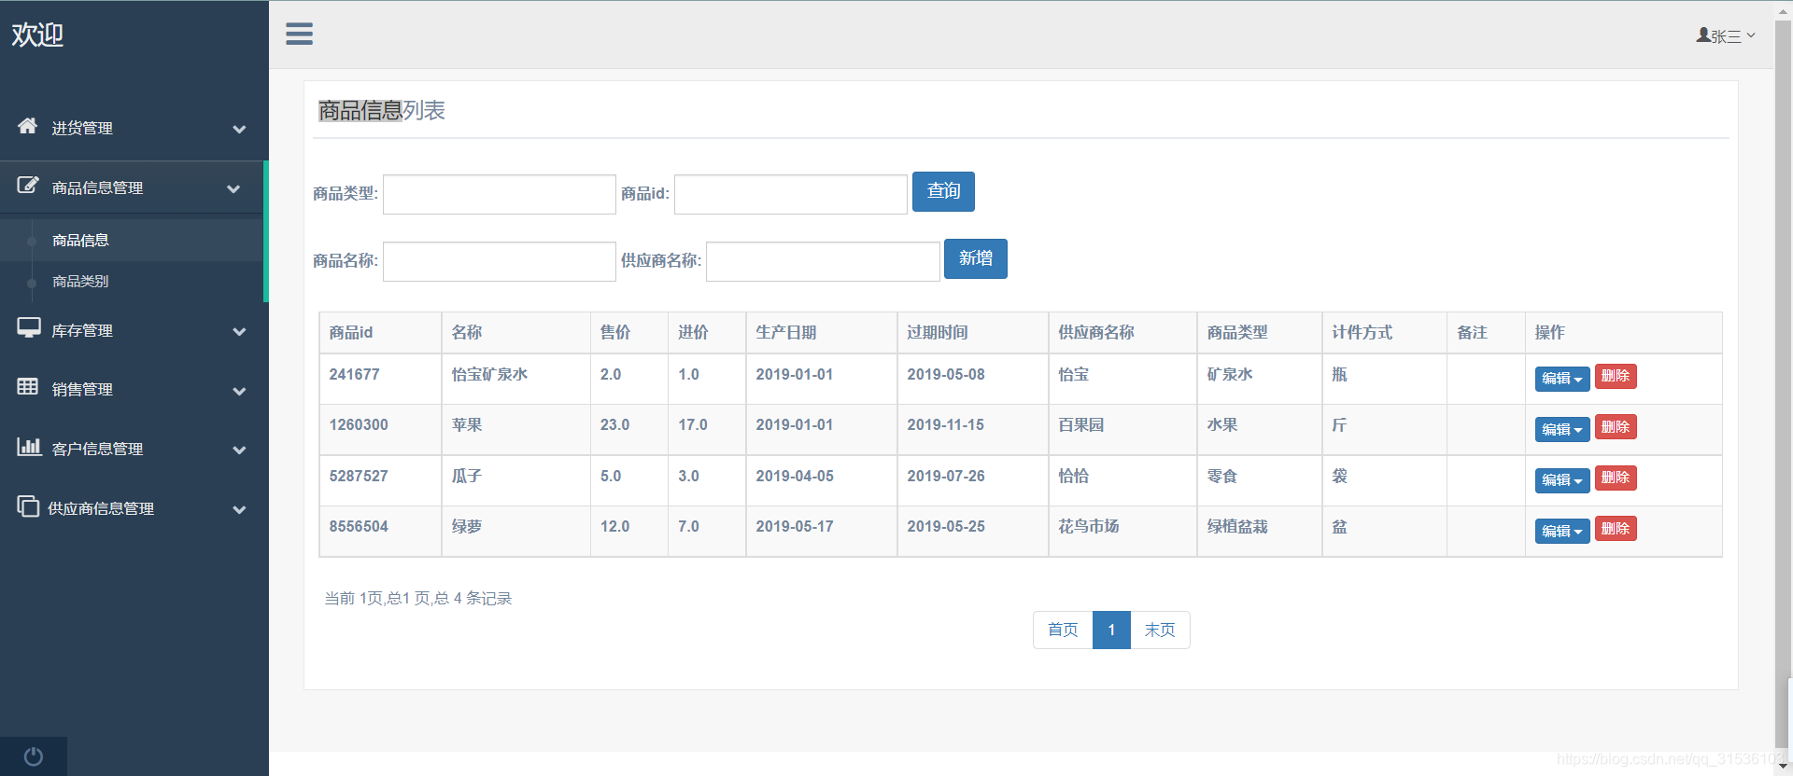Click the edit icon beside 商品信息管理
1793x776 pixels.
click(28, 185)
